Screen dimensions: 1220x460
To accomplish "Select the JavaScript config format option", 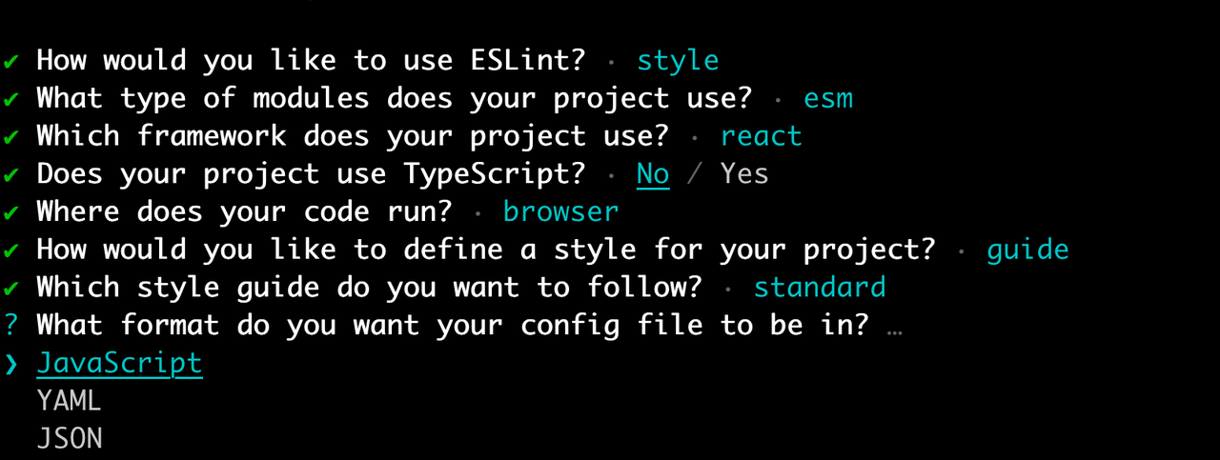I will pos(119,364).
